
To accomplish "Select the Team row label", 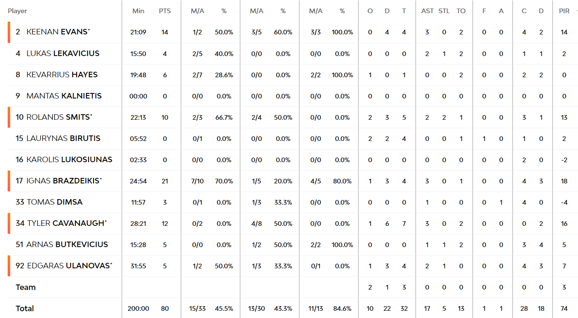I will click(26, 287).
